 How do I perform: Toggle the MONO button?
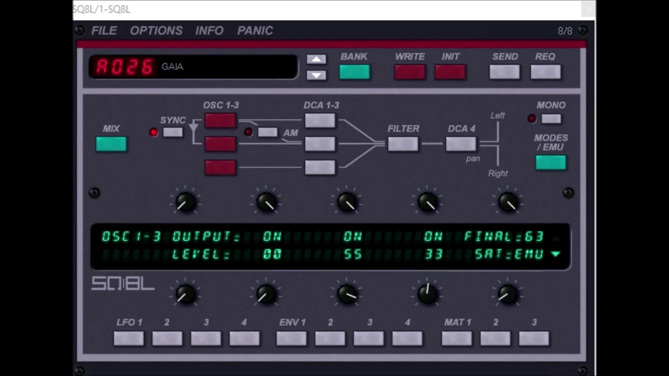click(x=551, y=119)
